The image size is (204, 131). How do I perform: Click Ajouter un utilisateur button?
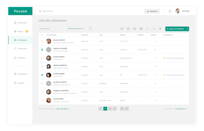[175, 29]
